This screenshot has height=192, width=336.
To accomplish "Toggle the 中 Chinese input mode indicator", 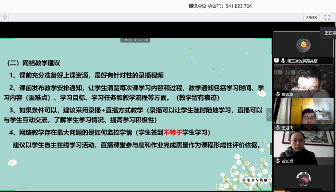I will click(x=248, y=179).
